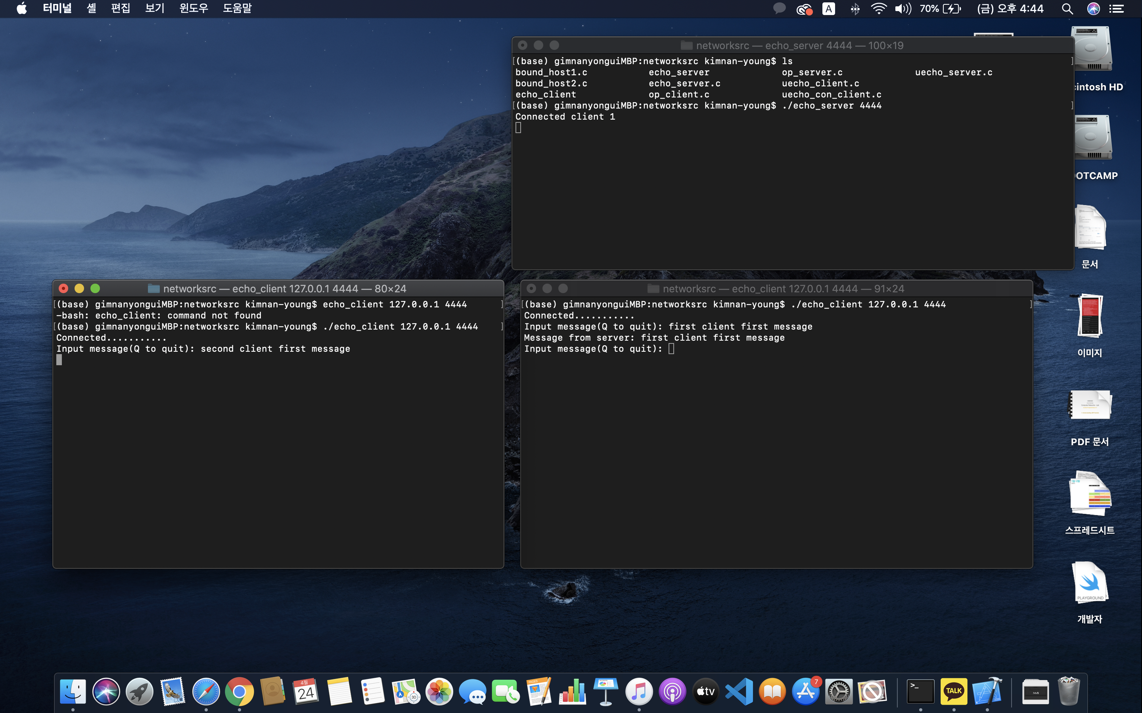Open Spotlight search magnifier in menu bar

(1067, 9)
